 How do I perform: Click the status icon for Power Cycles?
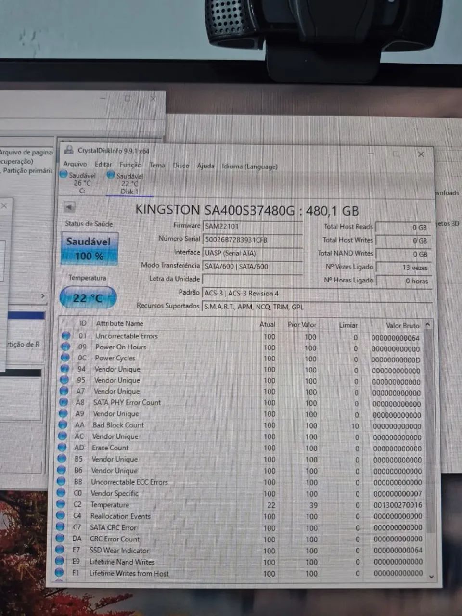pos(65,358)
